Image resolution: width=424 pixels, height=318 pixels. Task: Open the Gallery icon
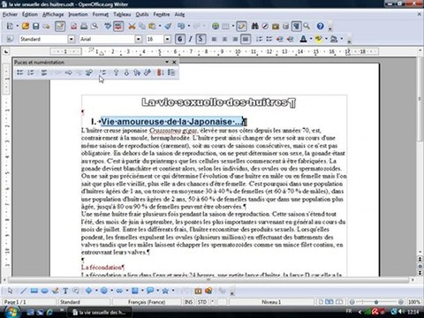tap(276, 26)
